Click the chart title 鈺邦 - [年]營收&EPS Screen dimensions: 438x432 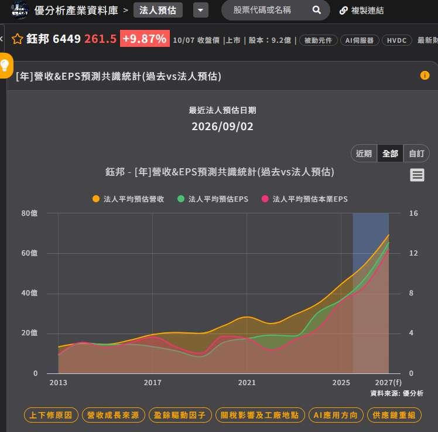point(220,172)
